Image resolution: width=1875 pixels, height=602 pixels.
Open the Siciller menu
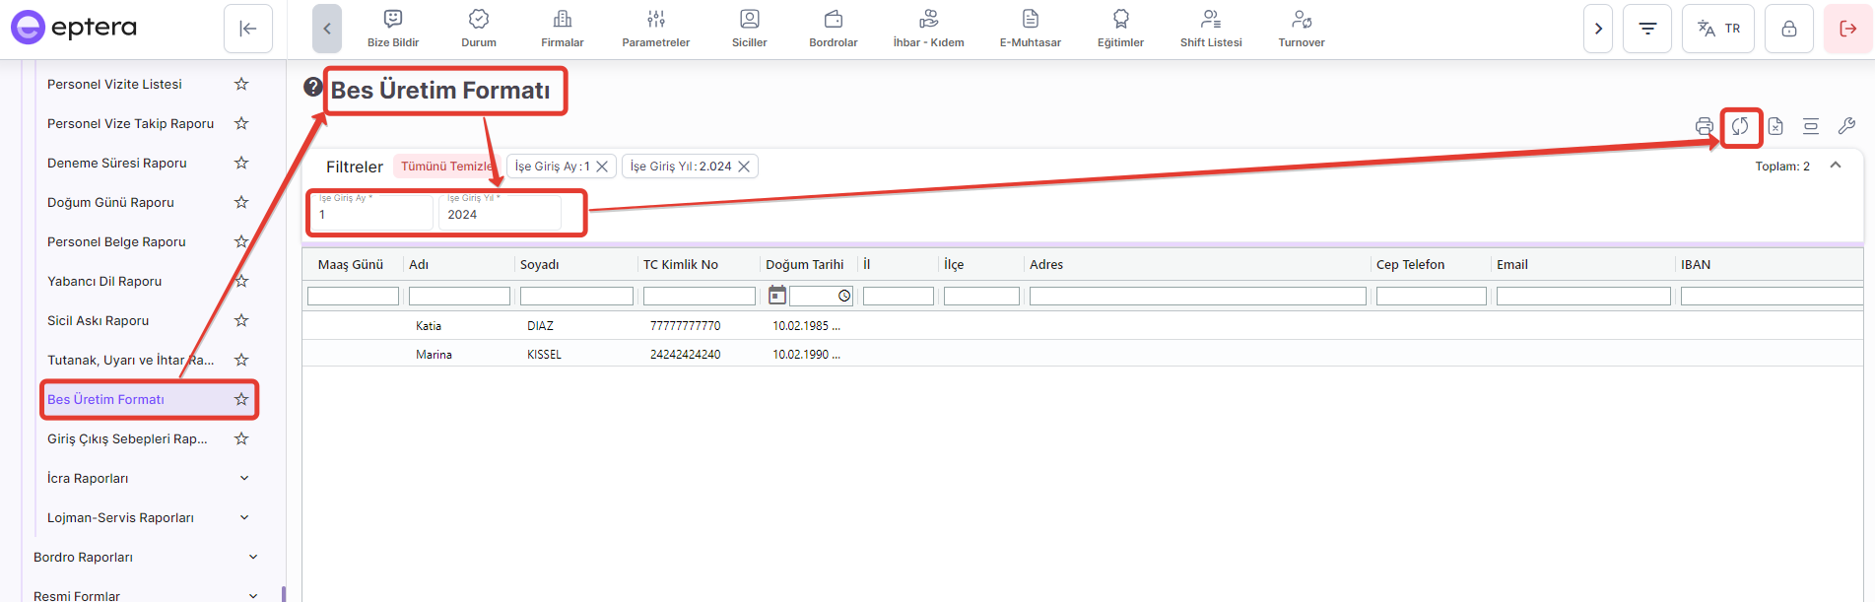(x=749, y=29)
